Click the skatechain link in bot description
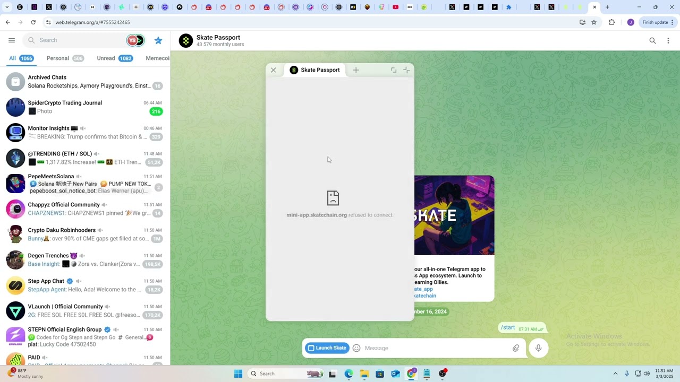The width and height of the screenshot is (680, 382). coord(426,296)
